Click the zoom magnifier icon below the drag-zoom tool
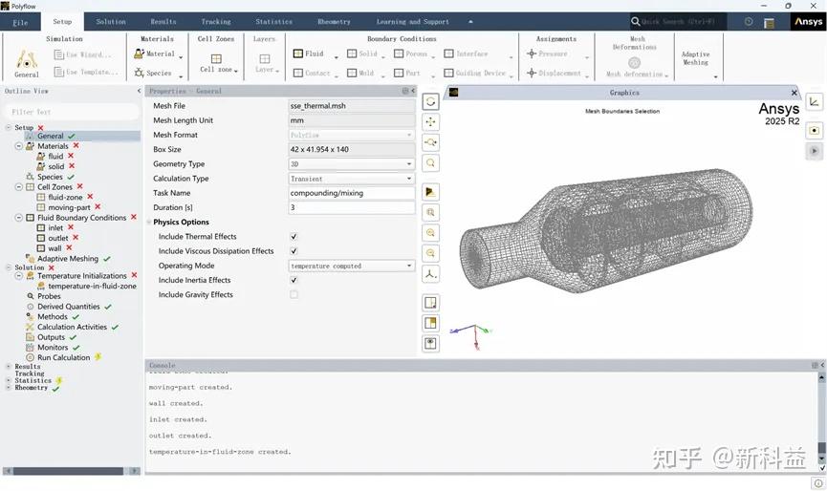The image size is (827, 491). click(x=430, y=163)
